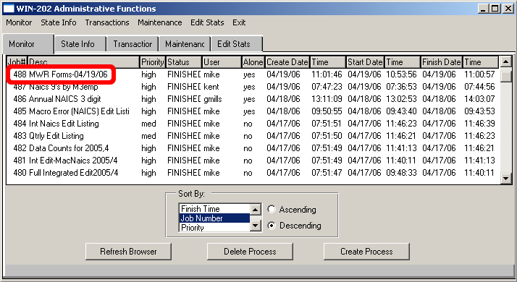Choose Job Number in Sort By list

coord(214,218)
